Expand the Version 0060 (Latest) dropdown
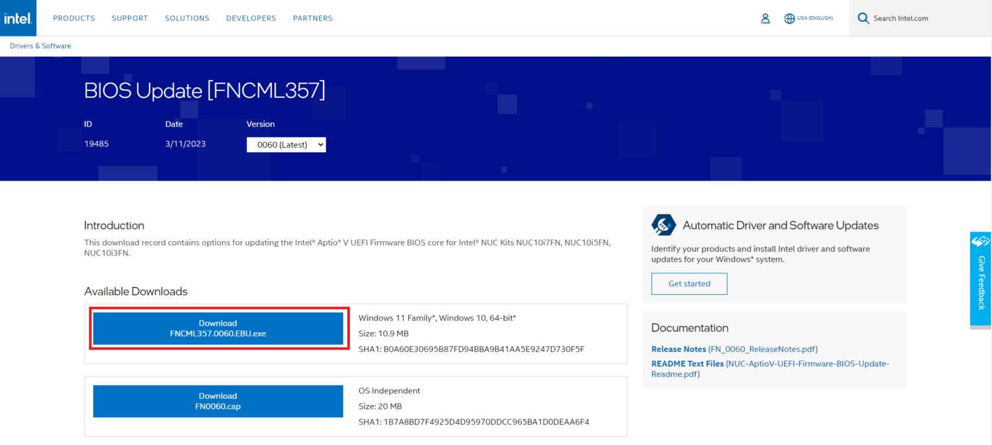The width and height of the screenshot is (992, 445). click(x=286, y=144)
